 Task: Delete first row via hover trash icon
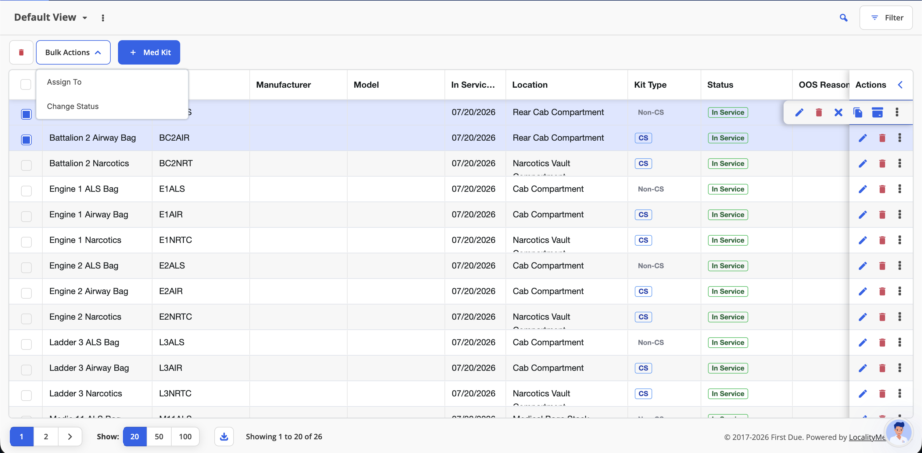pos(819,112)
